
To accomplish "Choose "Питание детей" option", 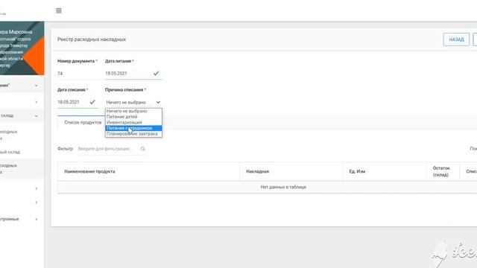I will coord(133,117).
